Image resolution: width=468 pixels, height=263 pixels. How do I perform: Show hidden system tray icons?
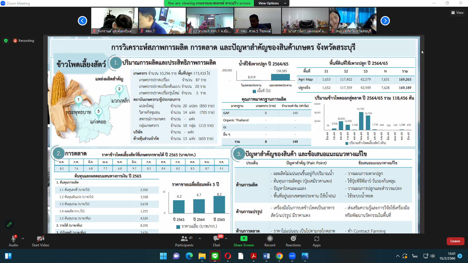(398, 256)
